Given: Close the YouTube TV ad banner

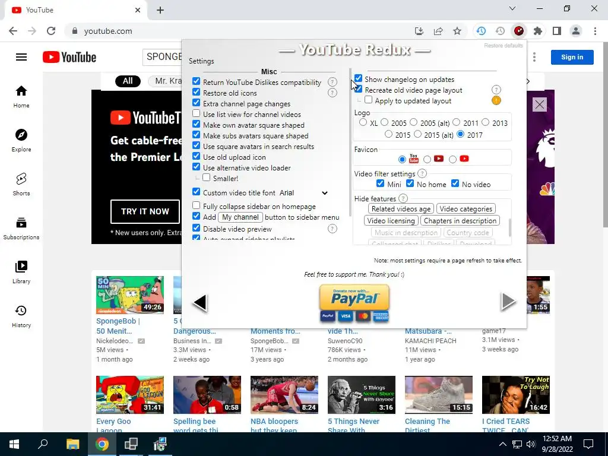Looking at the screenshot, I should pyautogui.click(x=539, y=104).
